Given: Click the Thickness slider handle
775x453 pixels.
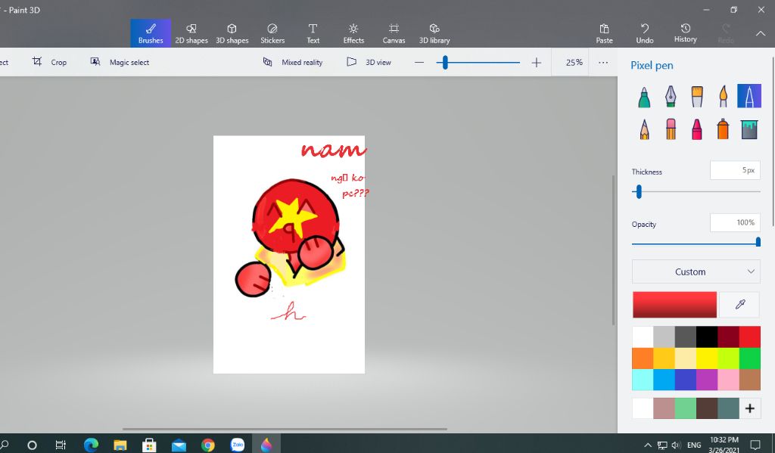Looking at the screenshot, I should pos(639,191).
